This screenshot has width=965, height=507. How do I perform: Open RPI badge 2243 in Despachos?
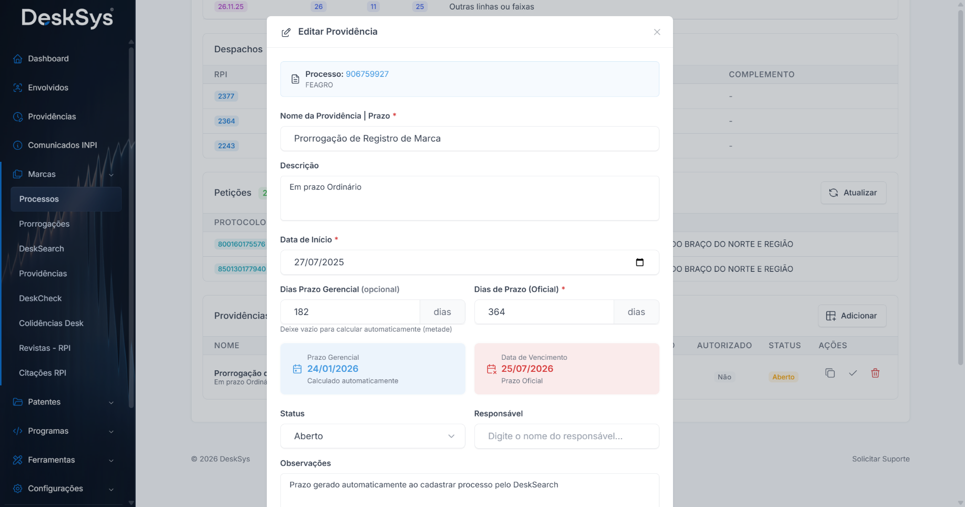click(x=226, y=146)
